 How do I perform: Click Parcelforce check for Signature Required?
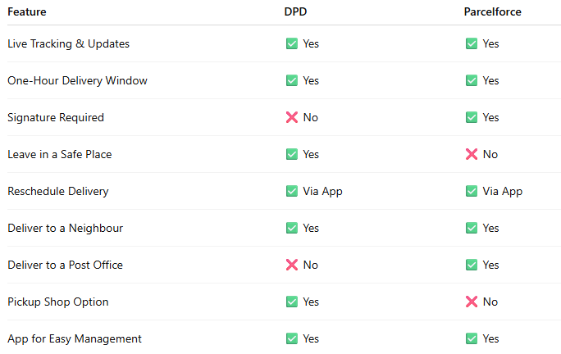click(471, 117)
